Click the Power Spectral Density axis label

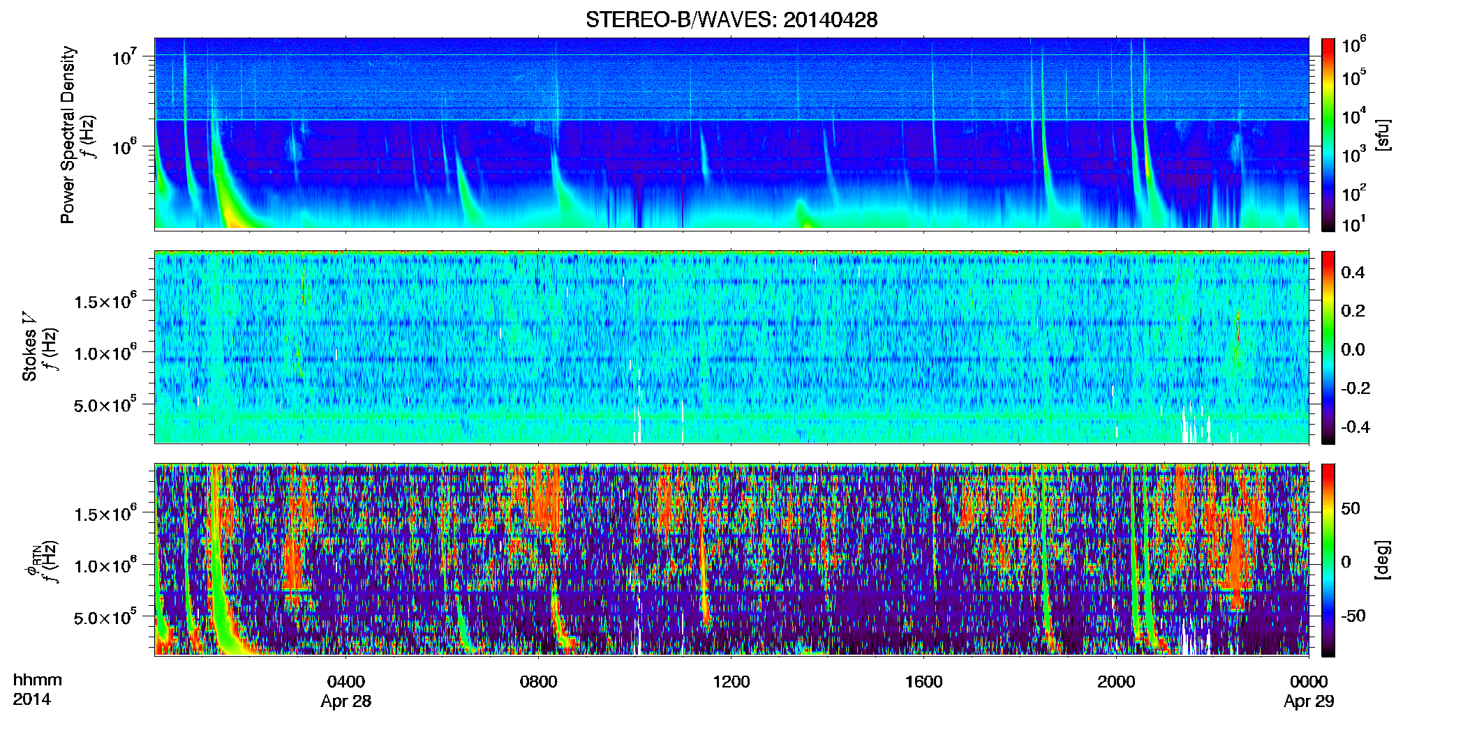click(68, 135)
